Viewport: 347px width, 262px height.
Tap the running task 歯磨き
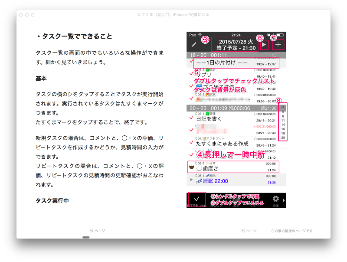point(233,167)
